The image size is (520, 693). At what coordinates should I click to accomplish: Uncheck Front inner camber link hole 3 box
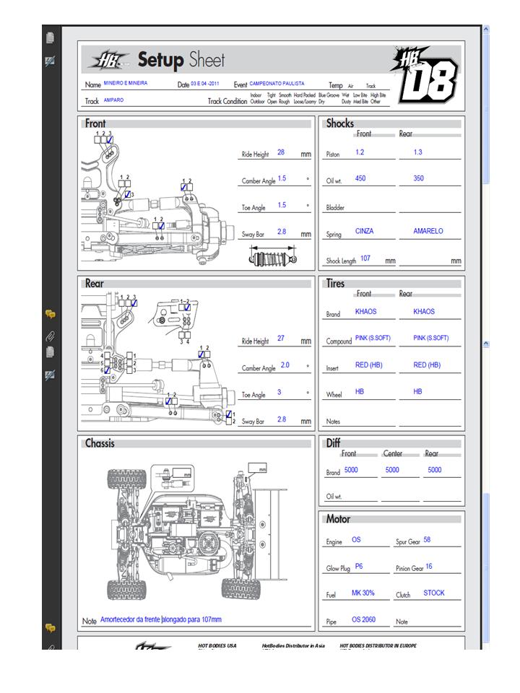pos(127,194)
